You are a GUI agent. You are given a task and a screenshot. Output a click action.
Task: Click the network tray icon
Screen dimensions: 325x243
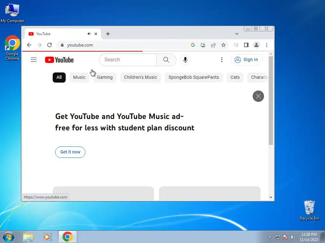coord(277,237)
